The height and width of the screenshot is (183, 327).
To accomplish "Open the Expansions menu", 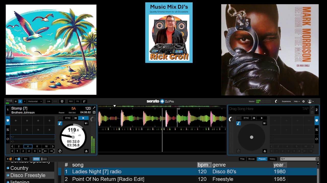I will point(286,101).
